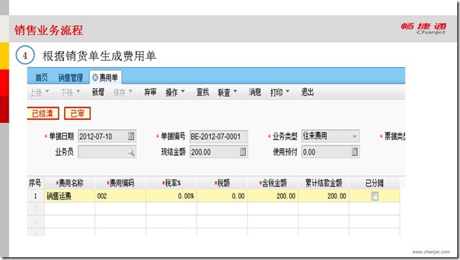Switch to the 销售管理 tab
Viewport: 460px width, 260px height.
click(x=71, y=77)
